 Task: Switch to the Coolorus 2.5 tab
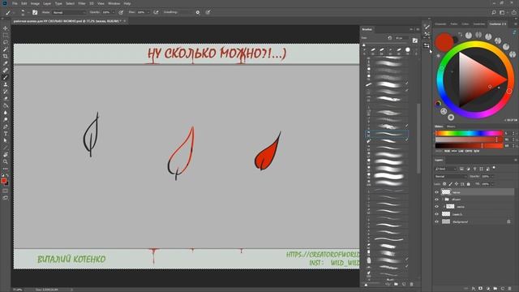(497, 24)
